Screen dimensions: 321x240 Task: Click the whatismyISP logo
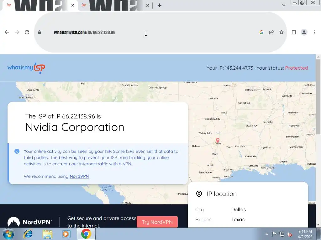coord(26,68)
